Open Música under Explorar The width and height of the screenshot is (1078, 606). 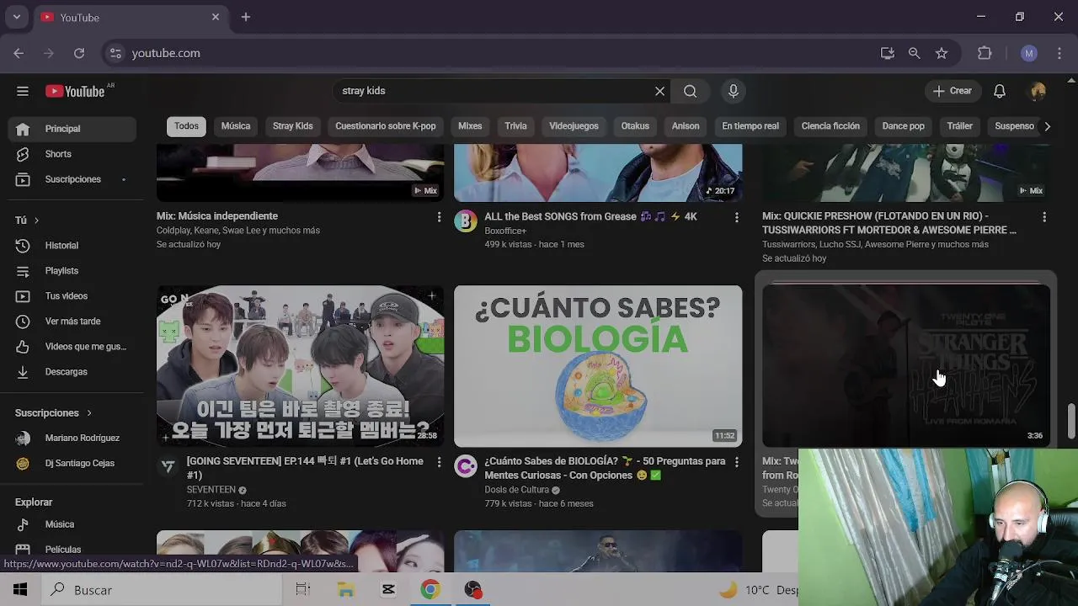pos(72,524)
